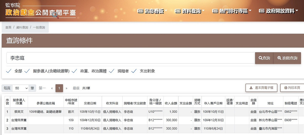Click phone number 0906*****

click(x=291, y=120)
